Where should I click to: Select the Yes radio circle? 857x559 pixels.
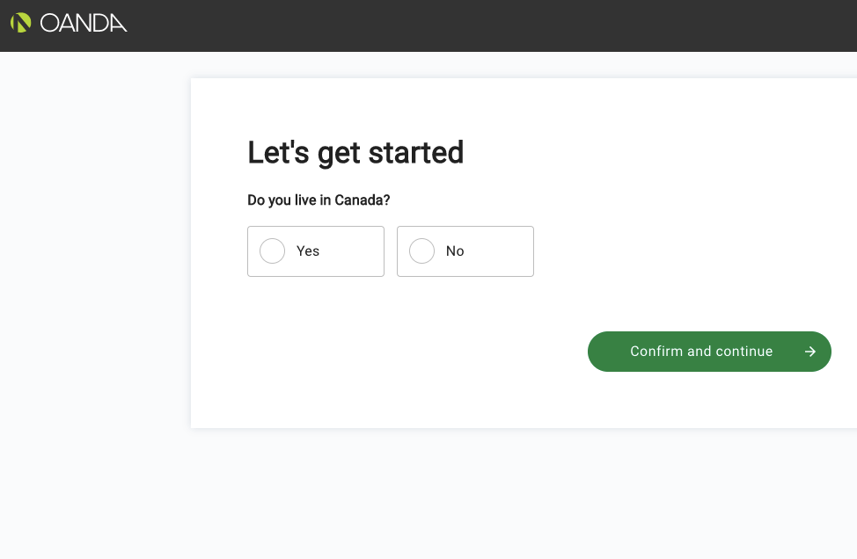point(272,251)
